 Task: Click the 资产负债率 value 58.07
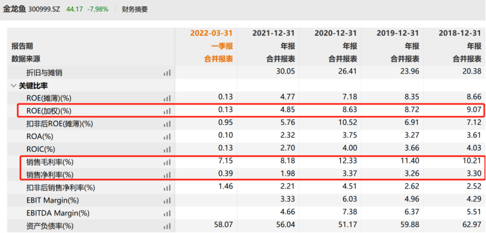(x=223, y=225)
